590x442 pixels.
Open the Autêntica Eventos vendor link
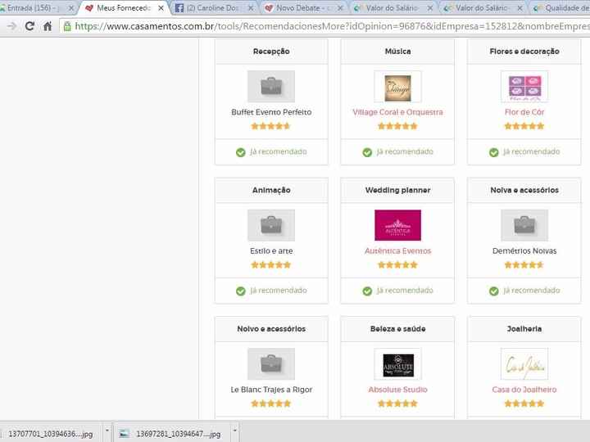(x=397, y=250)
